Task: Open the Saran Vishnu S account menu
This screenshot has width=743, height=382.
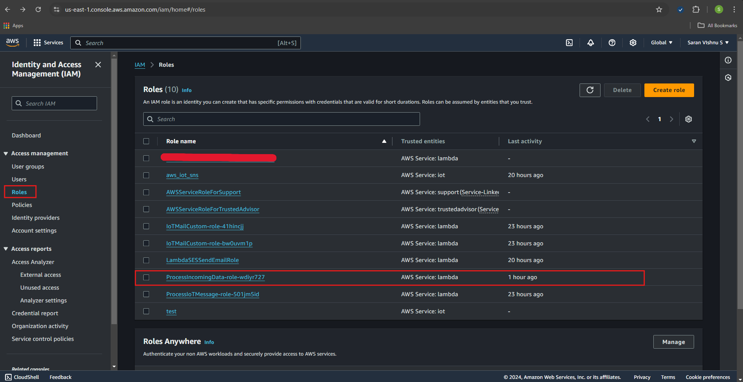Action: click(x=708, y=43)
